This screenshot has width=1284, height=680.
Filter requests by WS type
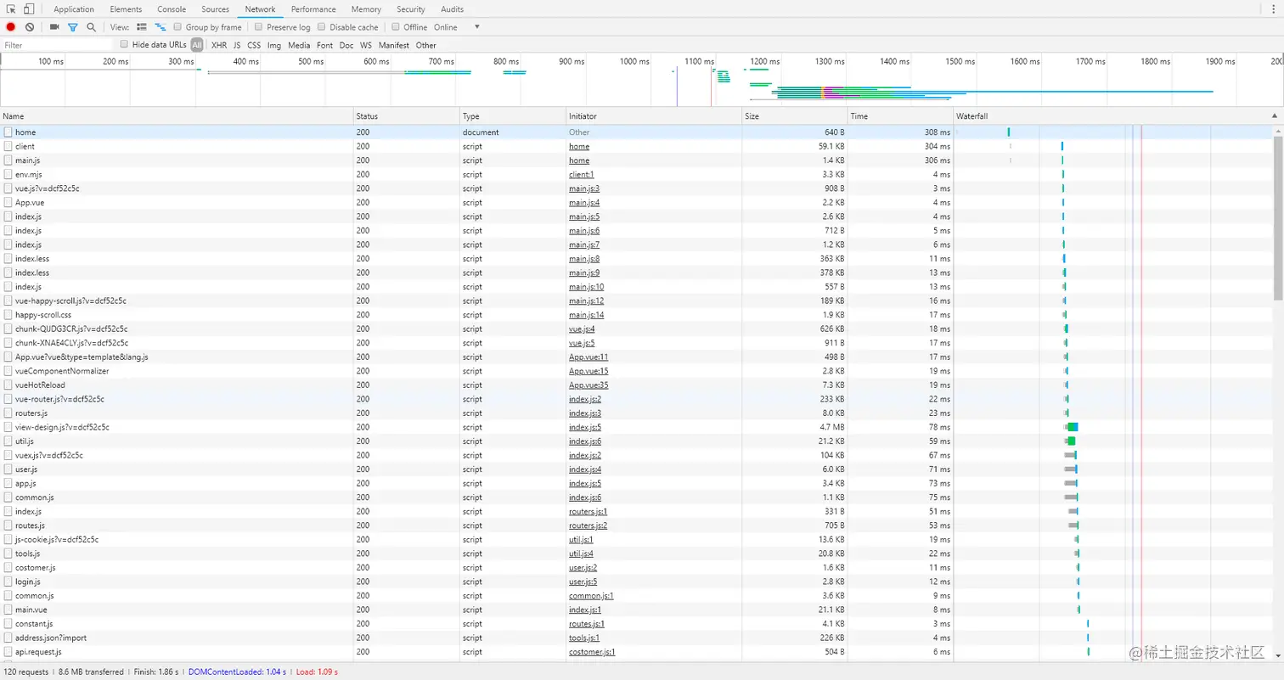point(366,45)
